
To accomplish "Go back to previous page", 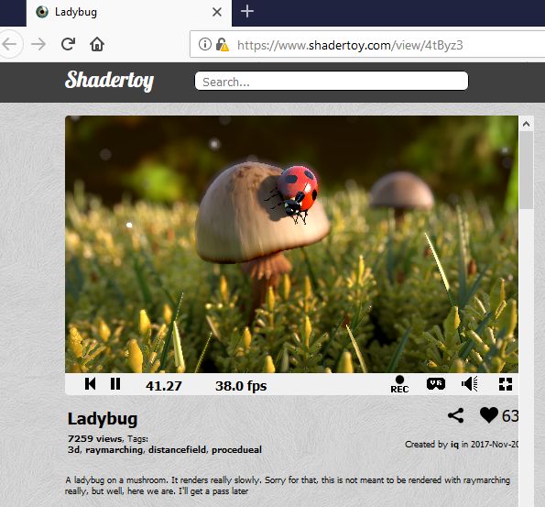I will (x=10, y=44).
